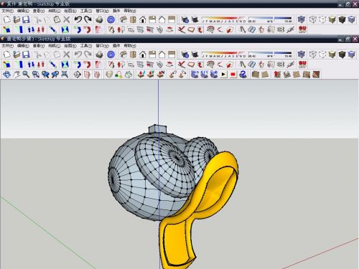Click the Position Camera tool icon
Screen dimensions: 359x269
point(77,75)
